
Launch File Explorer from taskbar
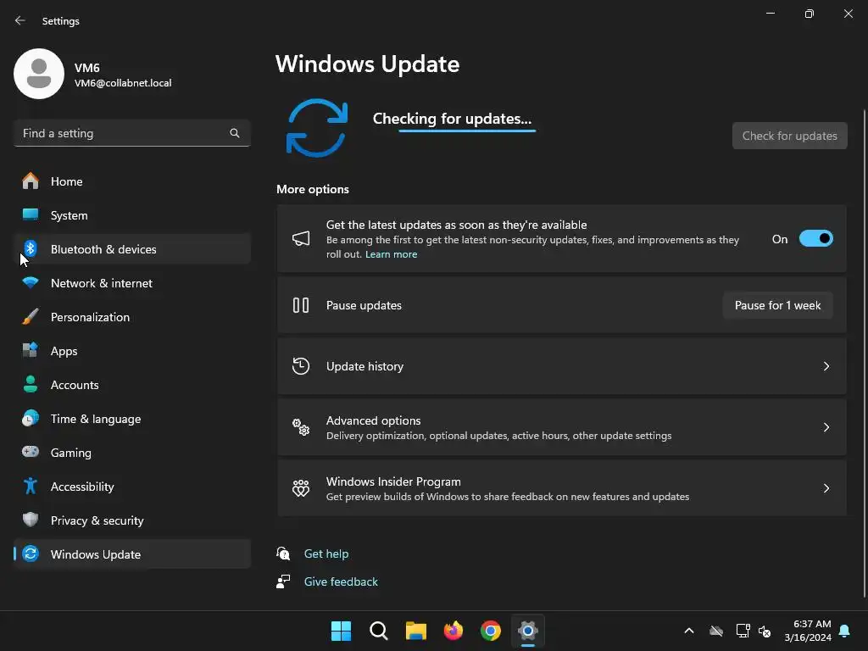point(415,631)
